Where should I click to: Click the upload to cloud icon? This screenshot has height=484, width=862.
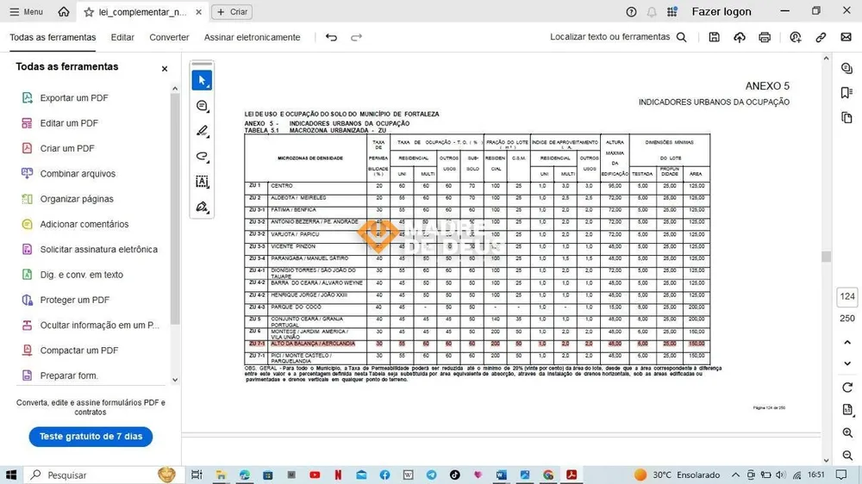coord(740,37)
